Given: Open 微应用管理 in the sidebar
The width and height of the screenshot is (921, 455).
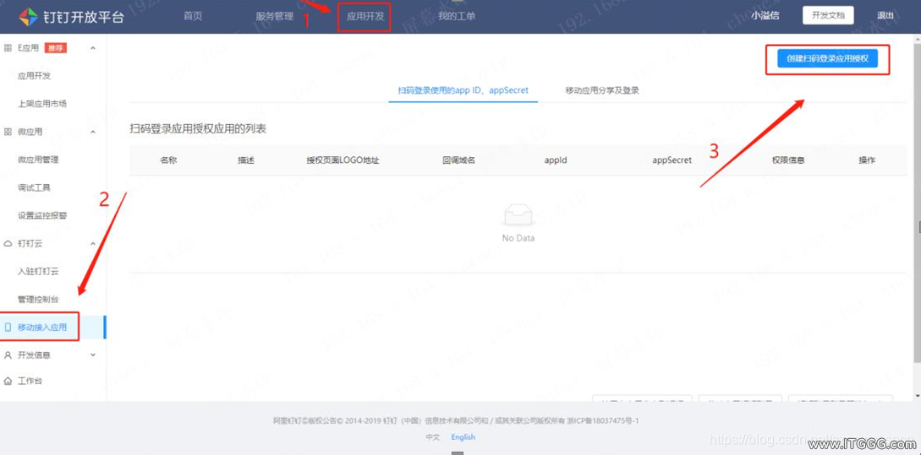Looking at the screenshot, I should click(x=38, y=160).
